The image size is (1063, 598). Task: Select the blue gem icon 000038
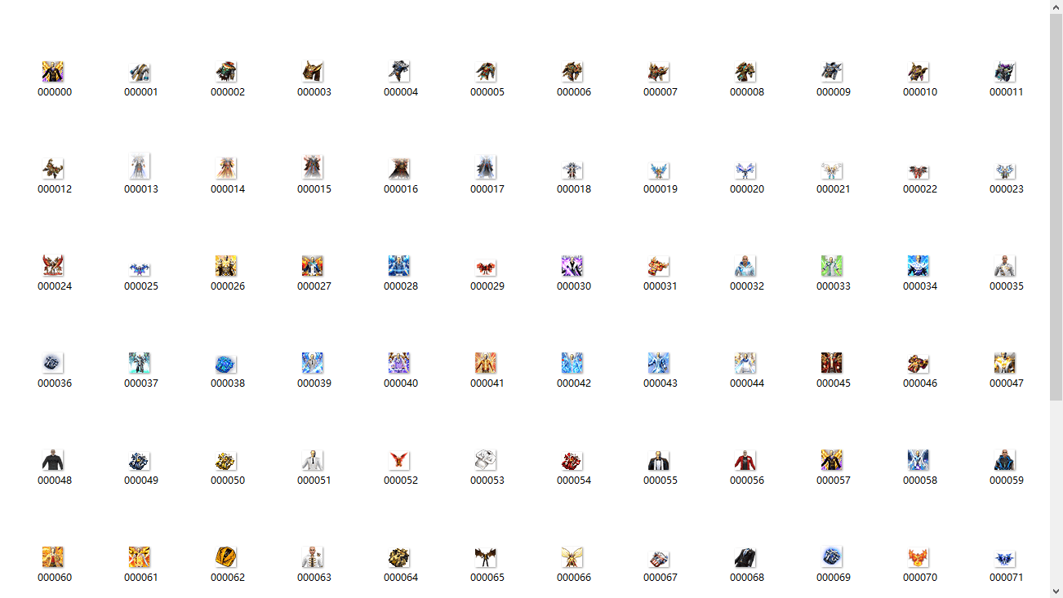[x=227, y=364]
